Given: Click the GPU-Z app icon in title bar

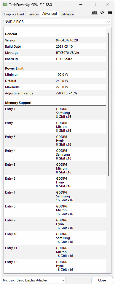Looking at the screenshot, I should [x=5, y=4].
